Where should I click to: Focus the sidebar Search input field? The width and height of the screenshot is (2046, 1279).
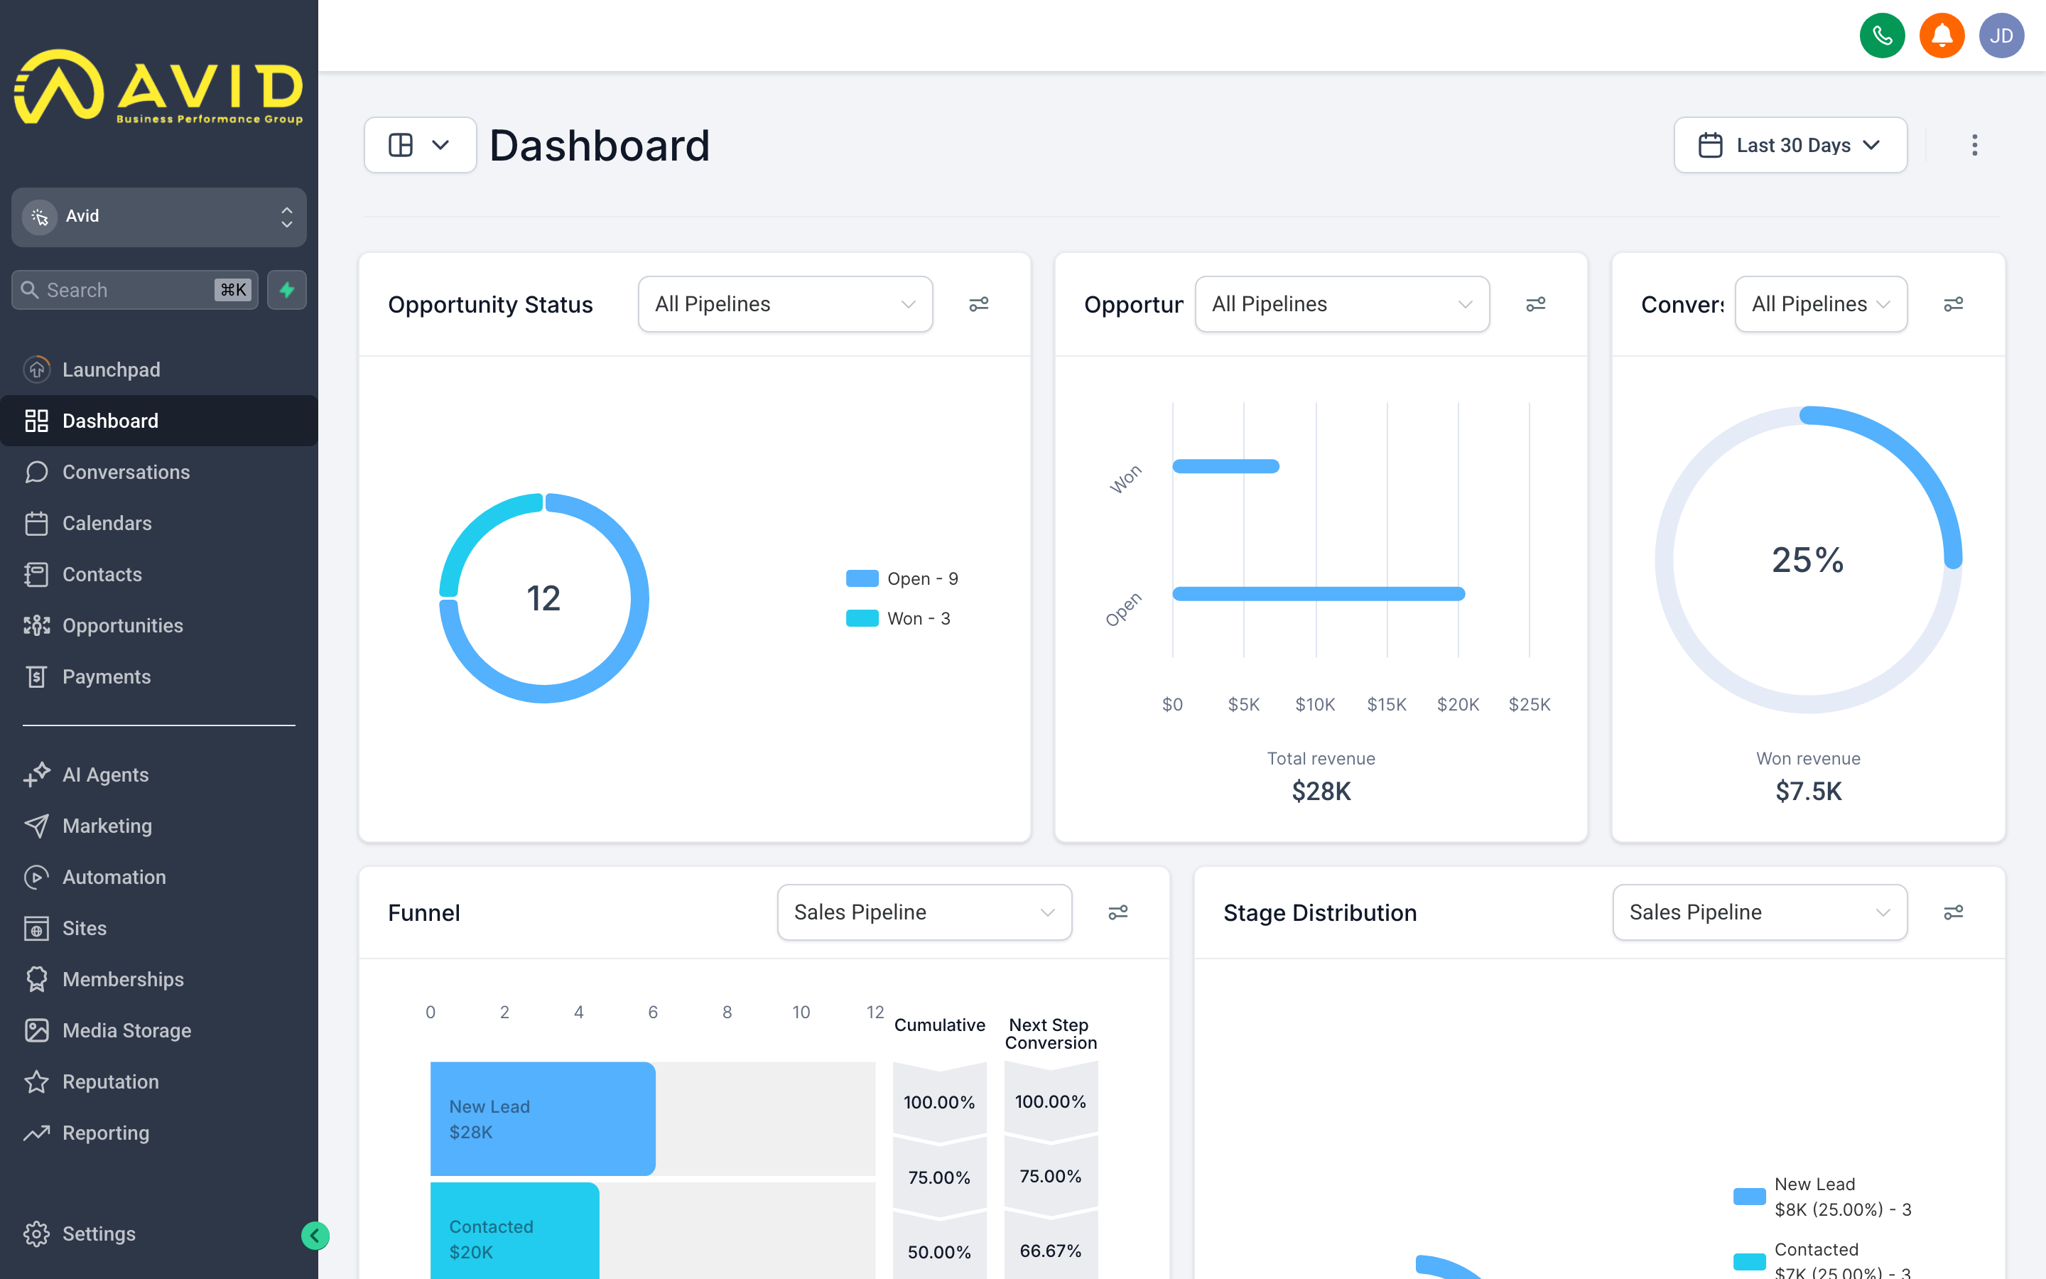[x=135, y=290]
